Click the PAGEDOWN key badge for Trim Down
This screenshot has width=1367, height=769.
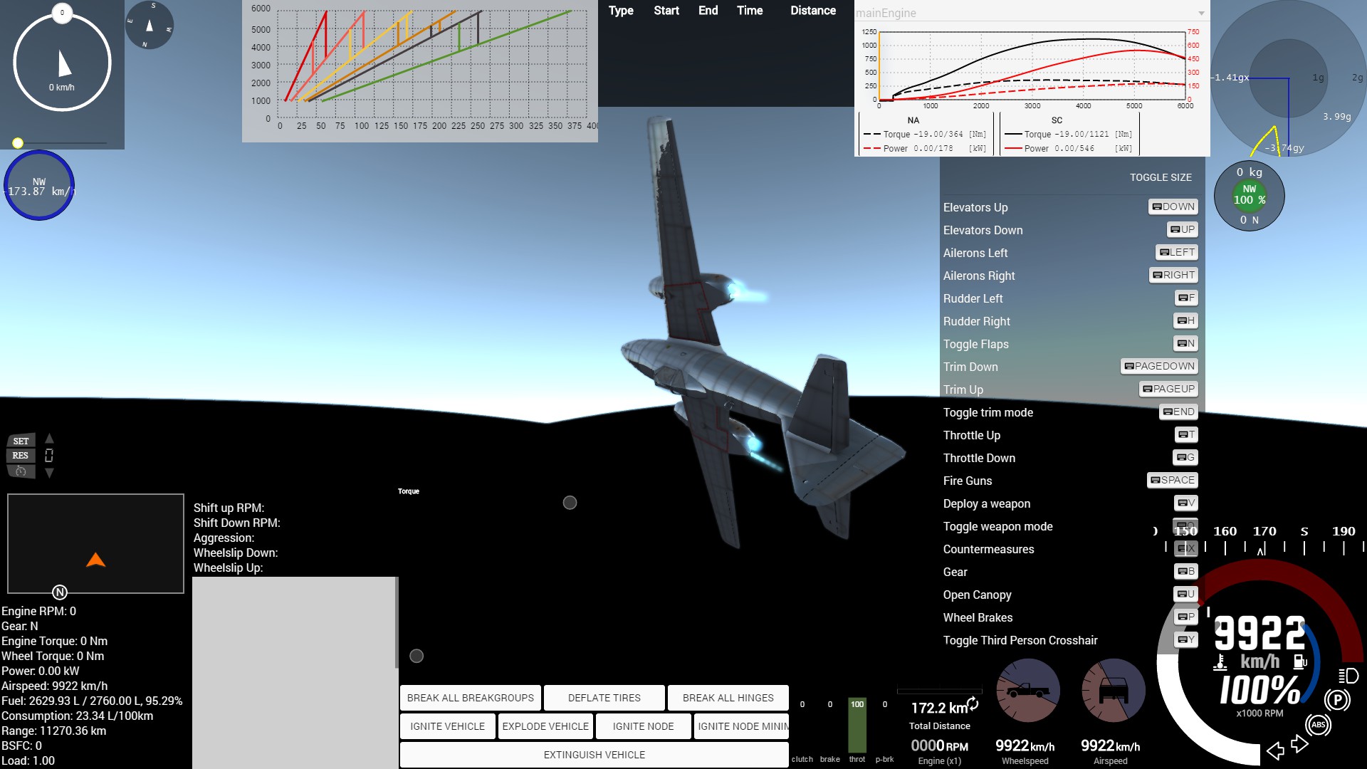point(1159,366)
